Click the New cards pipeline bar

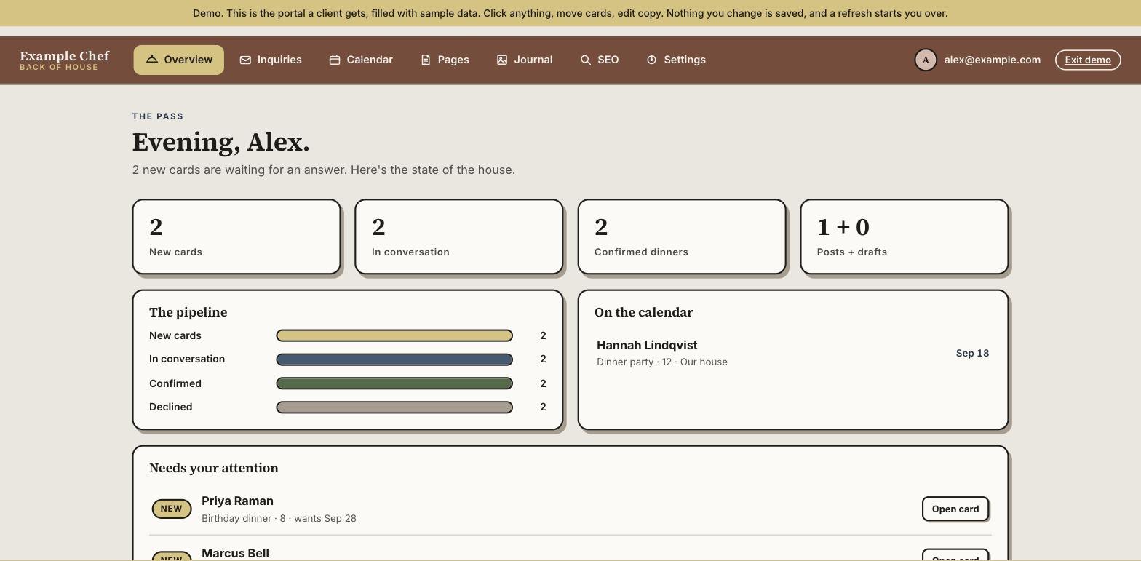[x=394, y=335]
